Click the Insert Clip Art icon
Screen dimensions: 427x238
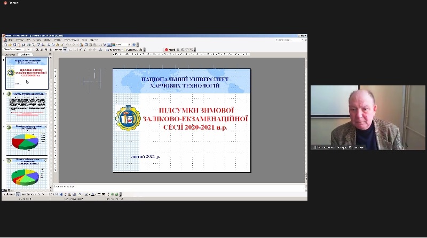(69, 194)
